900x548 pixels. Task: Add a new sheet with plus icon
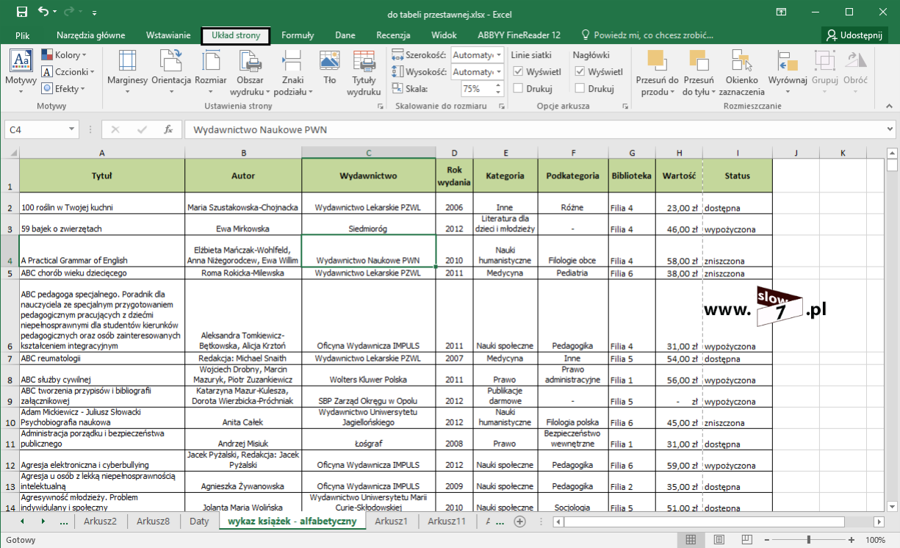pyautogui.click(x=520, y=521)
